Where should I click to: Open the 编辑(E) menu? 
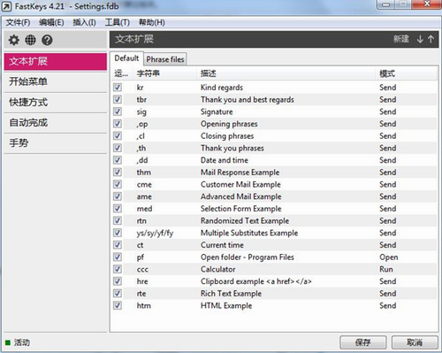51,22
